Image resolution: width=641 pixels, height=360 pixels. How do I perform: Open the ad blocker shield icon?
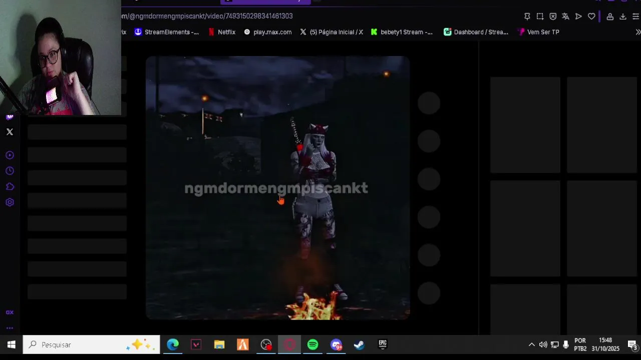(553, 16)
